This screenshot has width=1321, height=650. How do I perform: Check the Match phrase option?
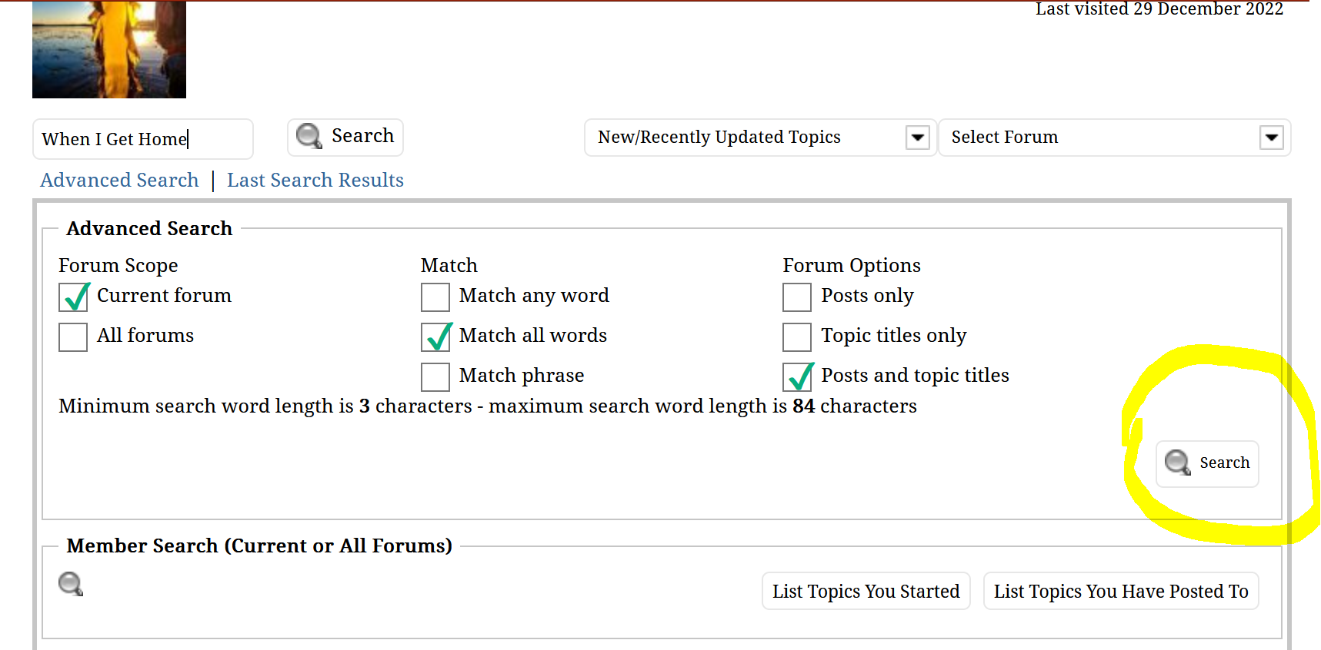tap(435, 377)
